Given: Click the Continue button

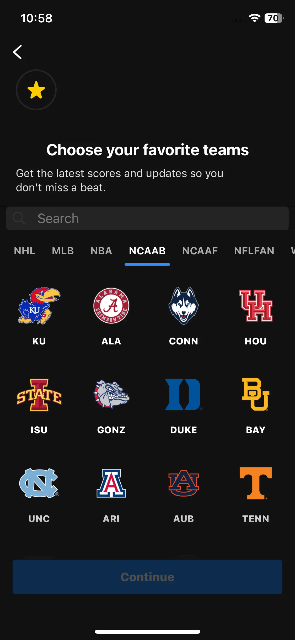Looking at the screenshot, I should click(147, 577).
